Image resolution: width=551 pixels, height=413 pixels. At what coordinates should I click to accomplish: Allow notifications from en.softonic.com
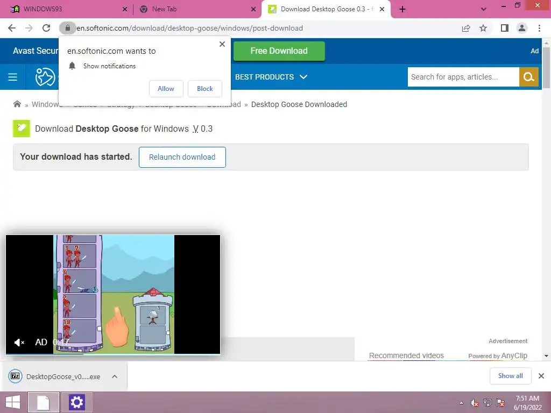coord(166,89)
